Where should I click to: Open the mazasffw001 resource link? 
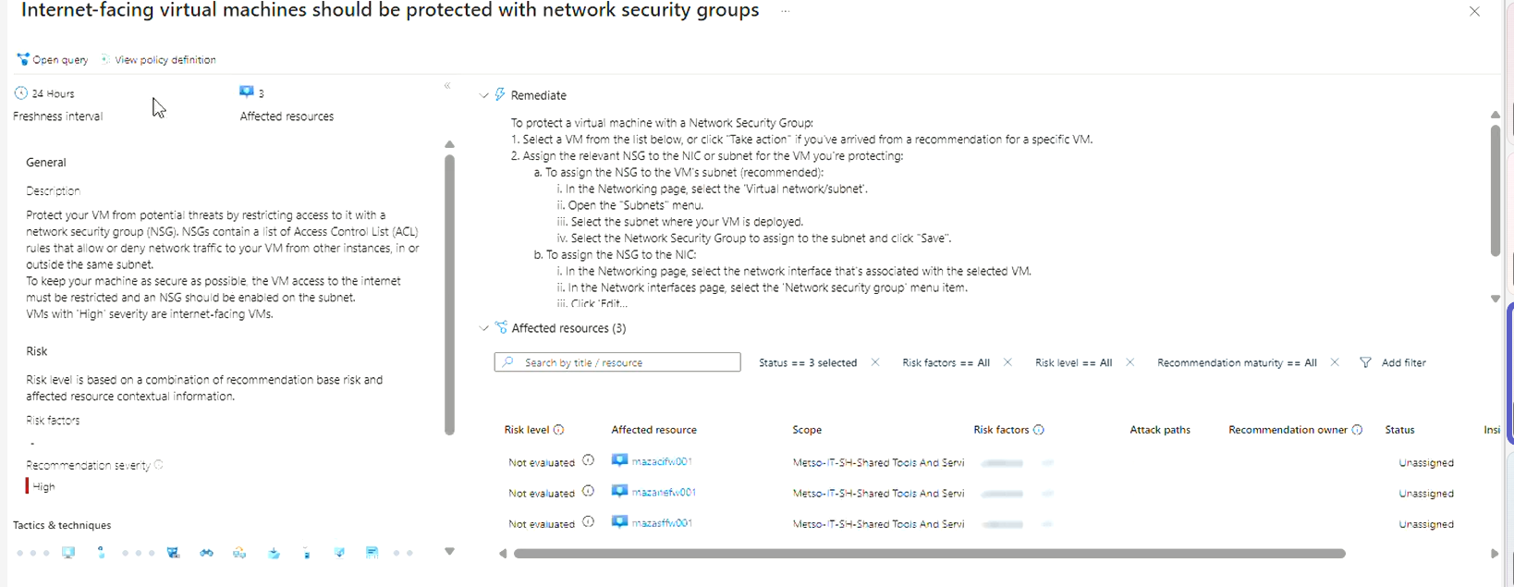click(662, 523)
